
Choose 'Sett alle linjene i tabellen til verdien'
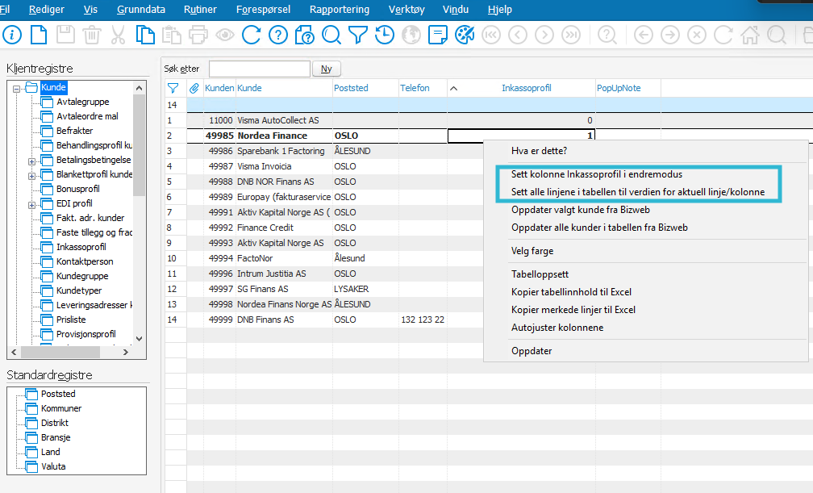638,192
